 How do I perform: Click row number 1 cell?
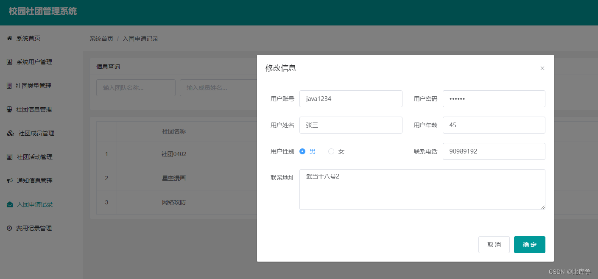pos(106,154)
